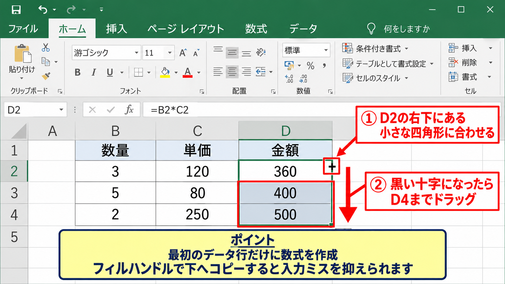505x284 pixels.
Task: Expand the Name Box D2 dropdown
Action: tap(61, 110)
